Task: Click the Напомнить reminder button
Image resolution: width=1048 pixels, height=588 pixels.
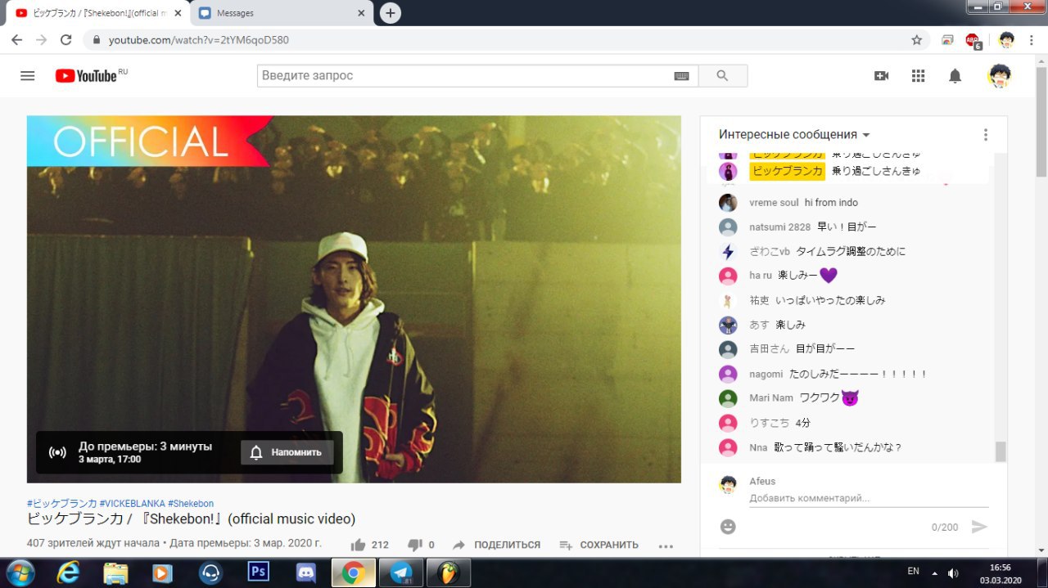Action: coord(287,452)
